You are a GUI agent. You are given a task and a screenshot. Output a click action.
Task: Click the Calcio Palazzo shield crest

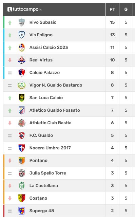click(x=22, y=73)
